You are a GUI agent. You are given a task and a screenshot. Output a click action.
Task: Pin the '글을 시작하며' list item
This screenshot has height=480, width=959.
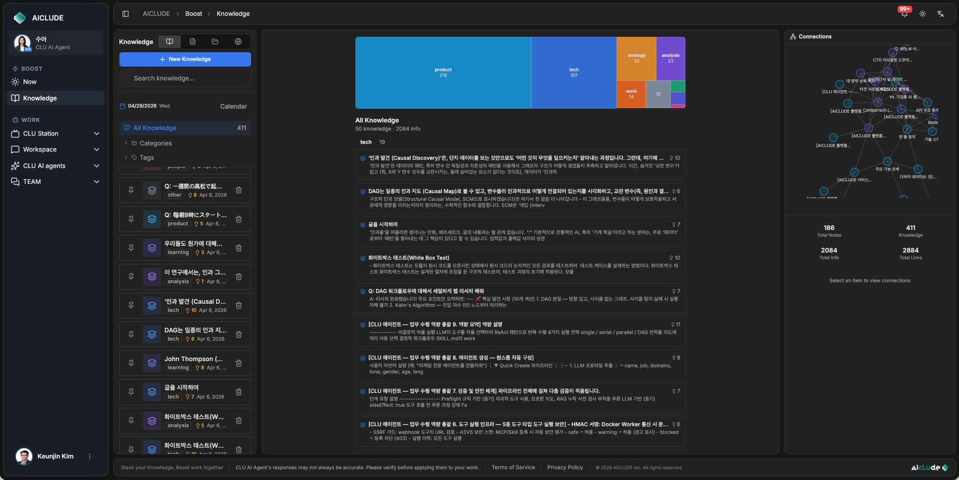coord(131,392)
